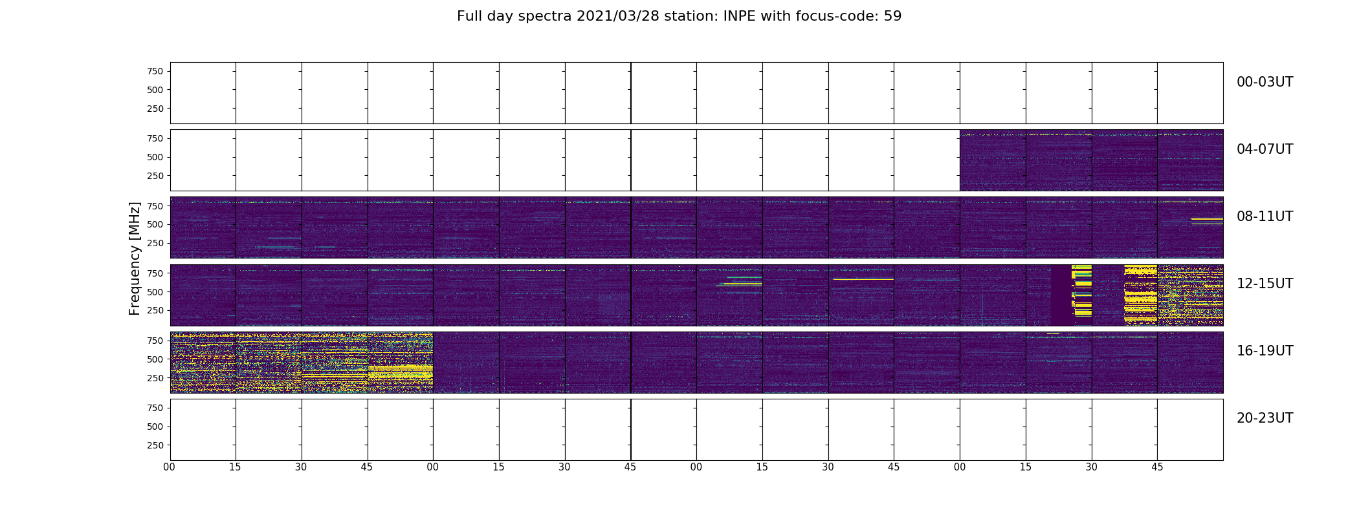This screenshot has height=517, width=1359.
Task: Click the bright yellow burst in the 12-15UT panel
Action: (x=1140, y=295)
